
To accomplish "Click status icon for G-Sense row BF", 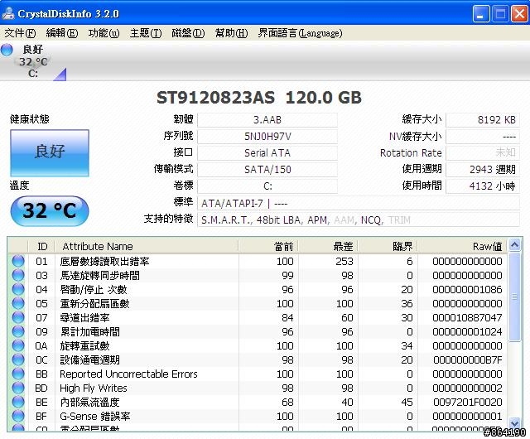I will (18, 417).
